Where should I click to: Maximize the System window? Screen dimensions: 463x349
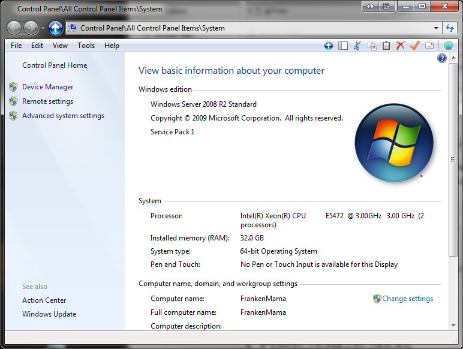(x=422, y=6)
